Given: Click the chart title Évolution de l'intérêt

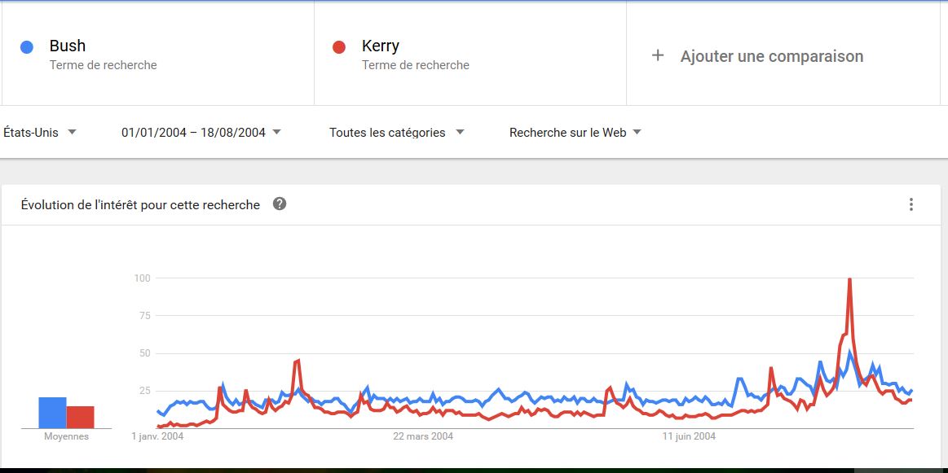Looking at the screenshot, I should (x=140, y=204).
